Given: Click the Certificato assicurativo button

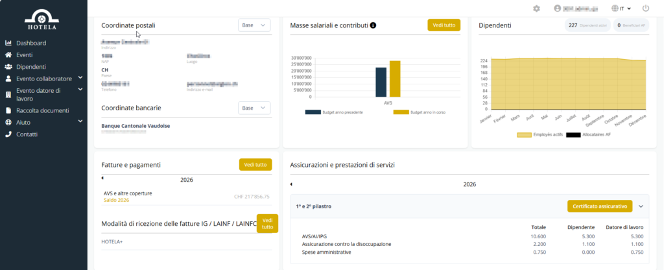Looking at the screenshot, I should tap(600, 206).
